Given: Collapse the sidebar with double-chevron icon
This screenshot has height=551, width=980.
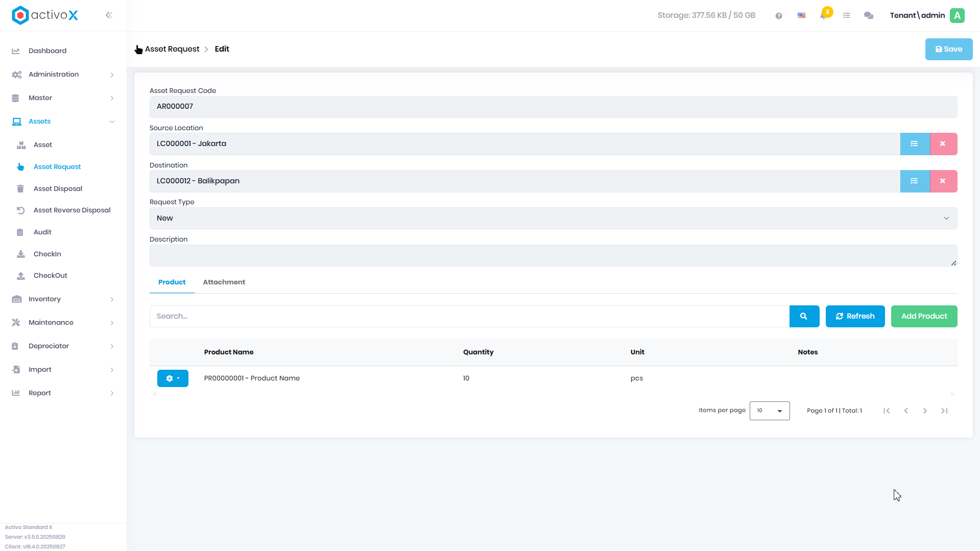Looking at the screenshot, I should (109, 15).
